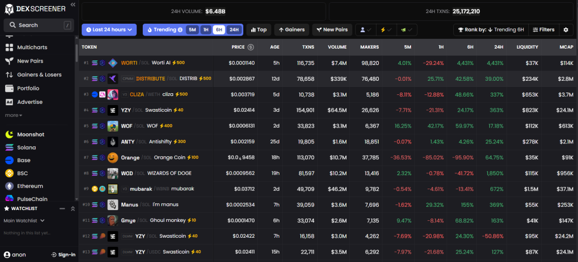Open the Last 24 hours dropdown
Screen dimensions: 578x262
pyautogui.click(x=109, y=30)
